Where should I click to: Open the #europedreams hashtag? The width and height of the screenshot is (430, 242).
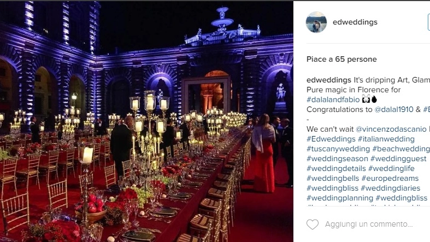(390, 179)
